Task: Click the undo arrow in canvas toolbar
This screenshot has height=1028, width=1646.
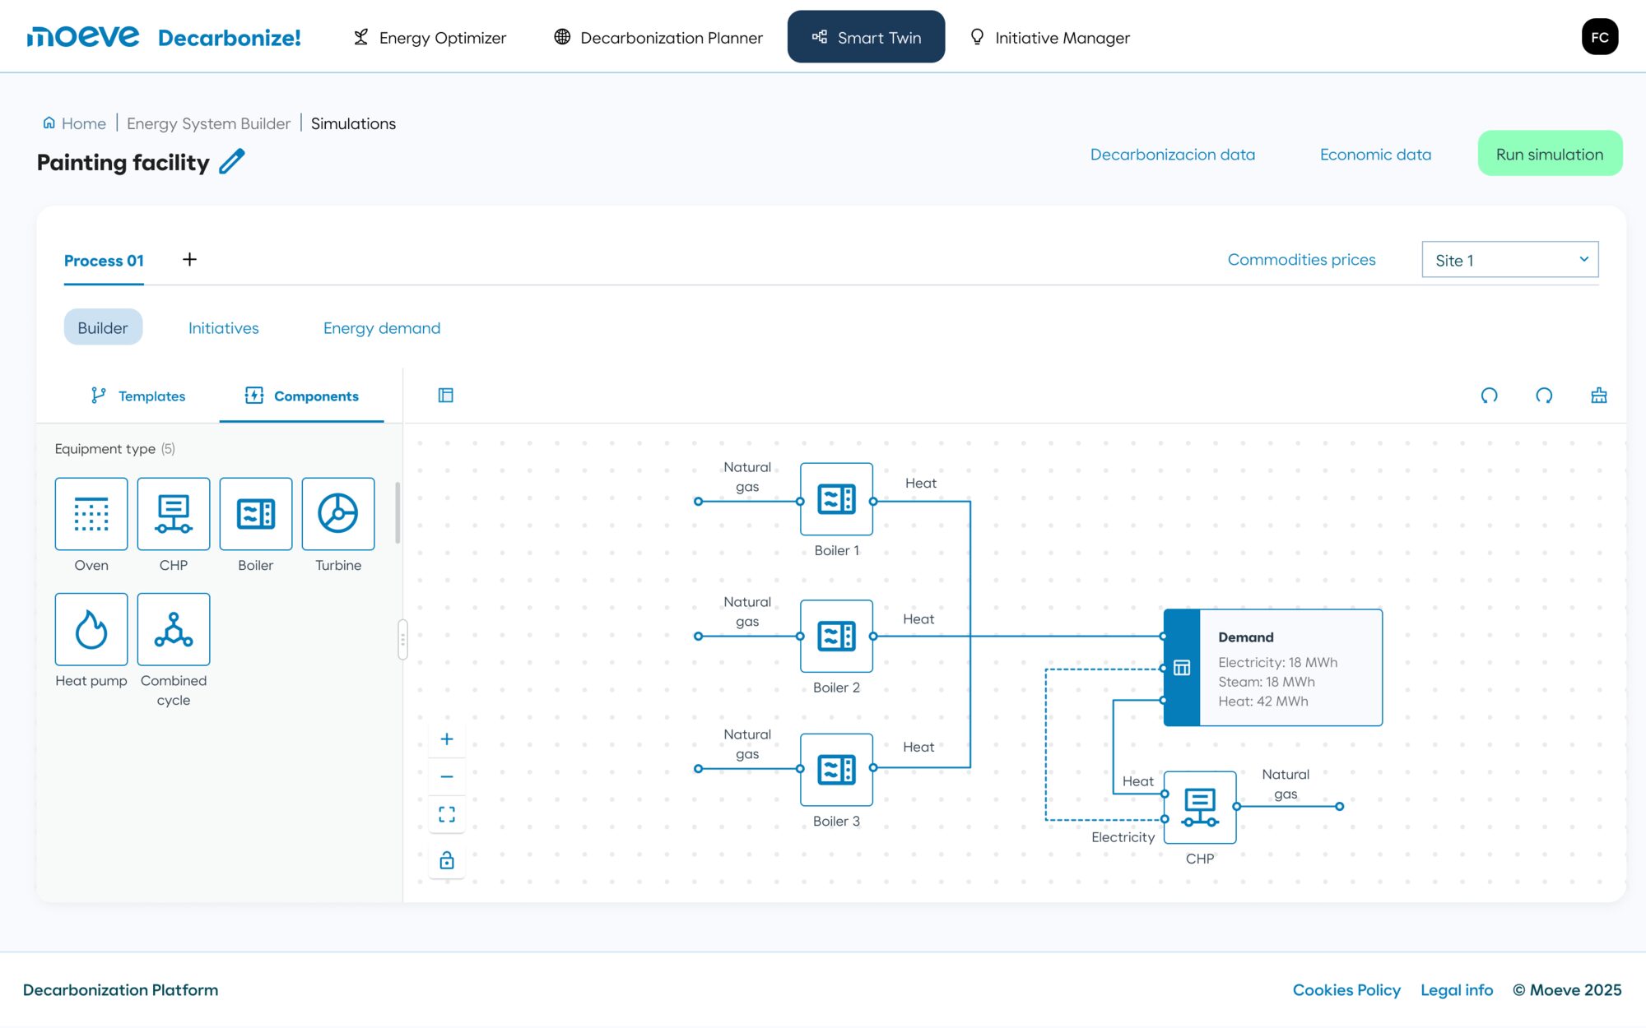Action: 1490,396
